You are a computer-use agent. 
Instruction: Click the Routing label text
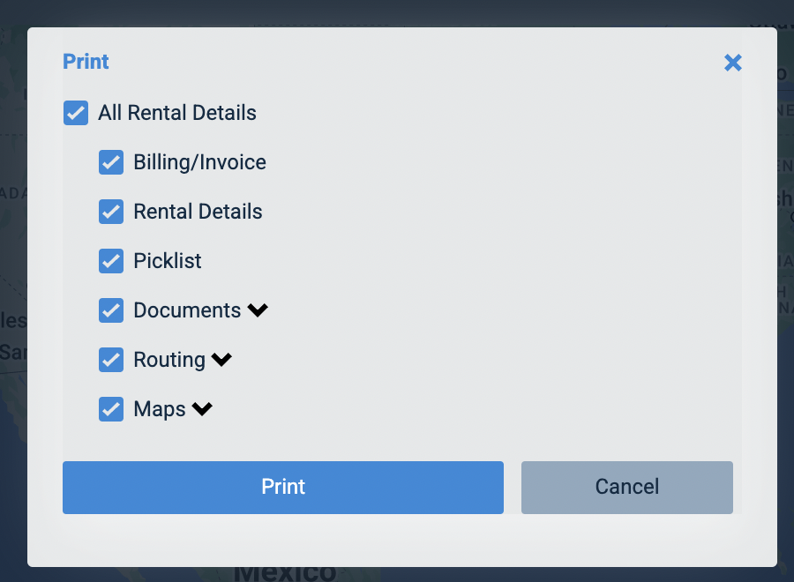tap(169, 360)
